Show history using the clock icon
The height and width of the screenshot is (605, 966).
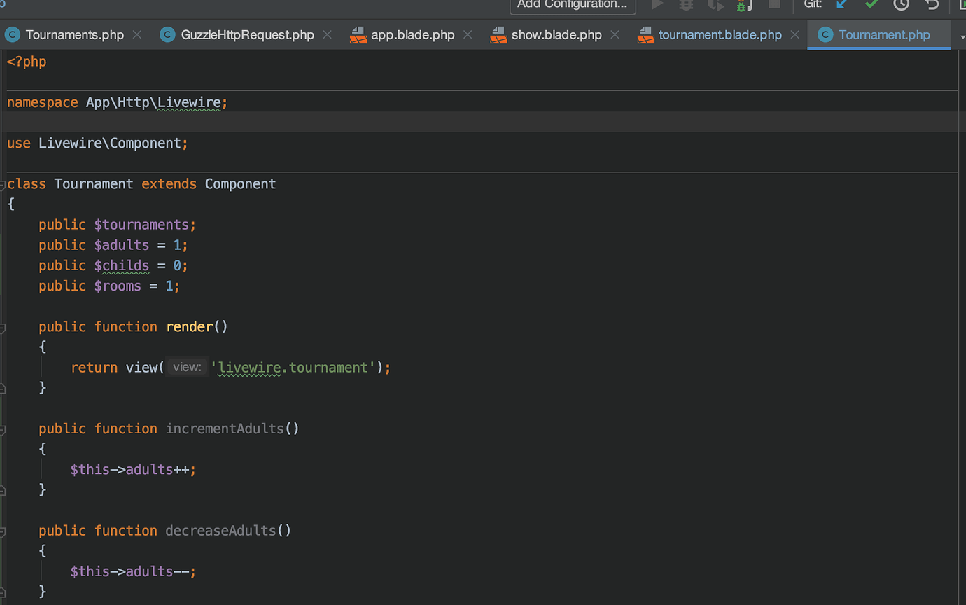[901, 5]
